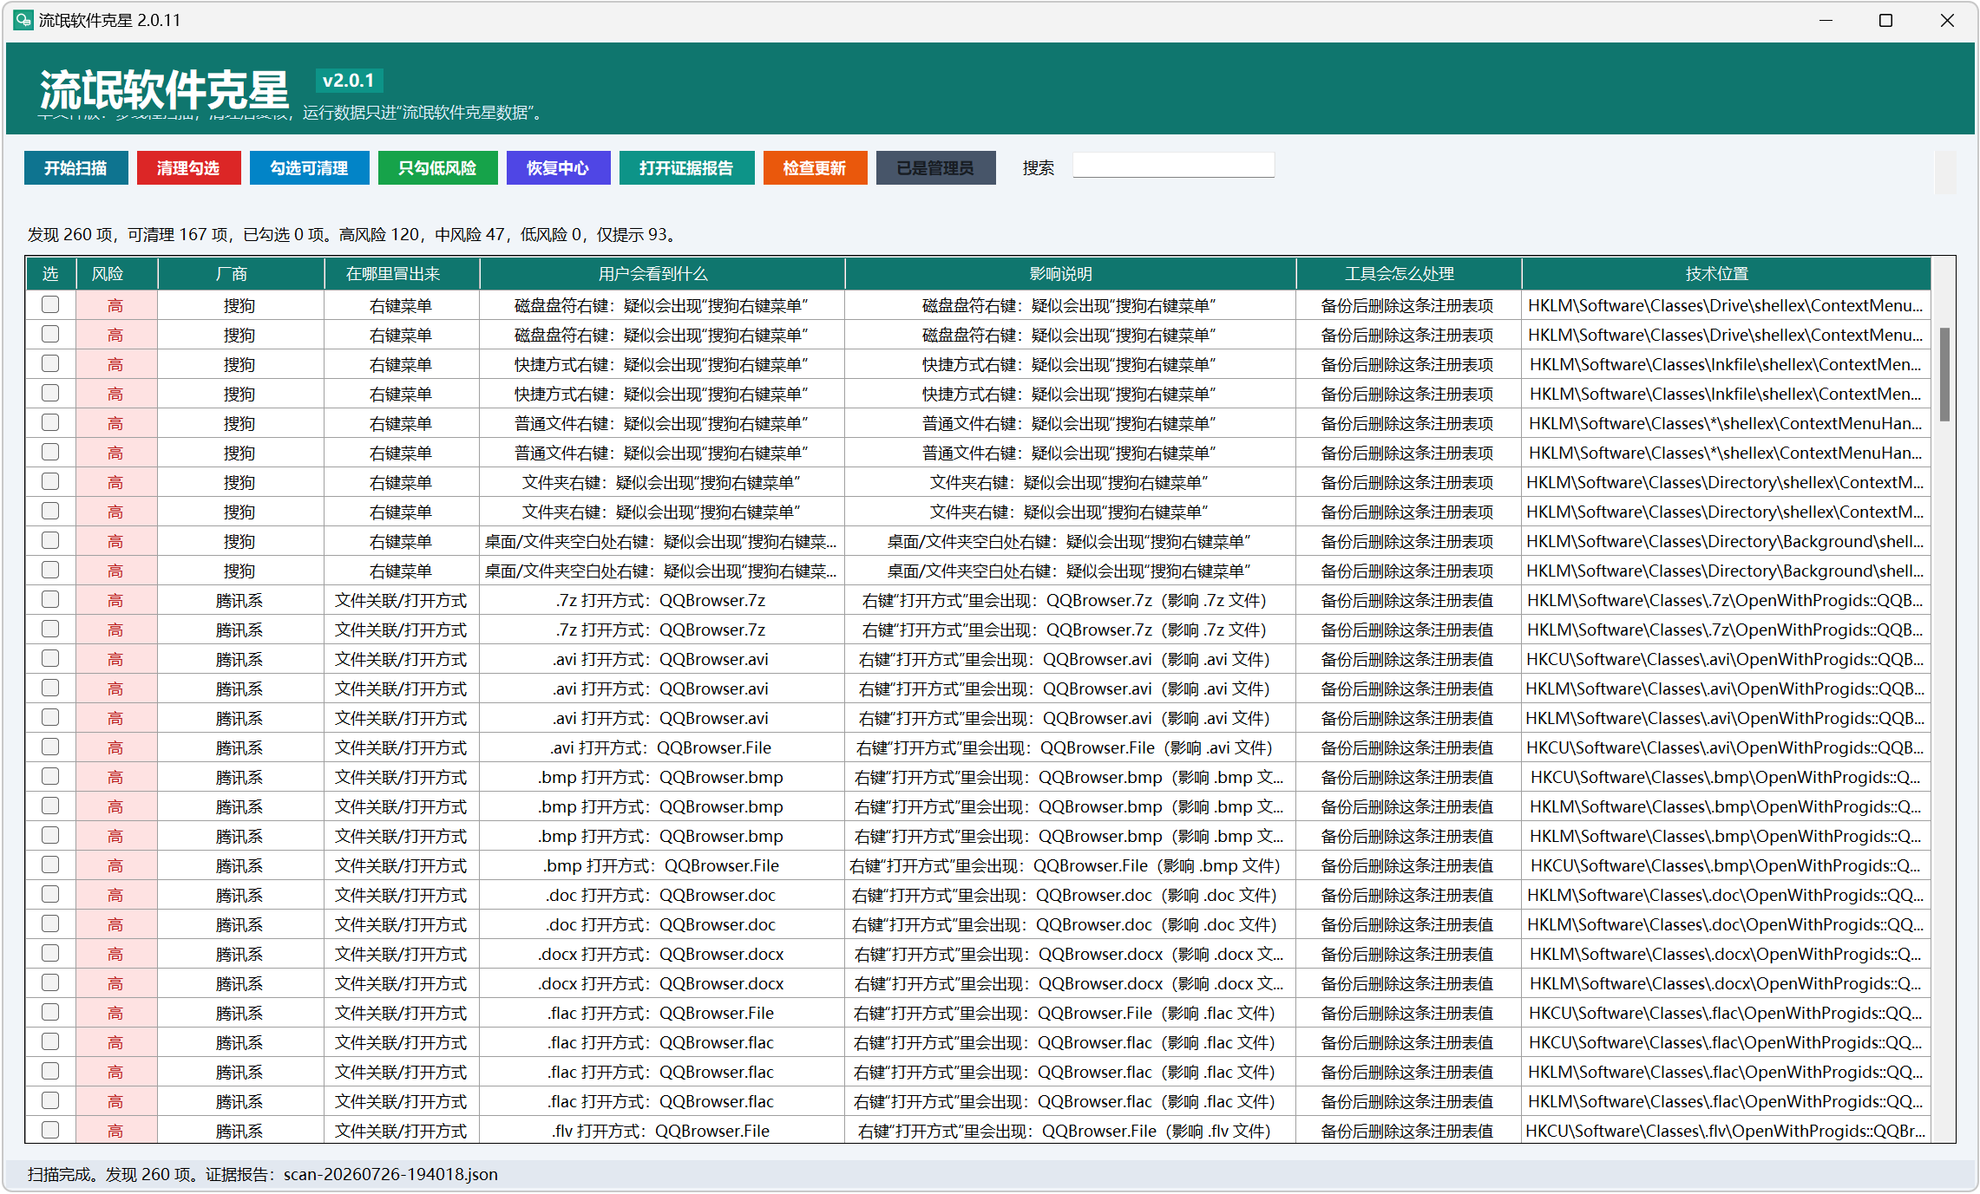Viewport: 1980px width, 1194px height.
Task: Click the vertical scrollbar thumb of the table
Action: (x=1944, y=374)
